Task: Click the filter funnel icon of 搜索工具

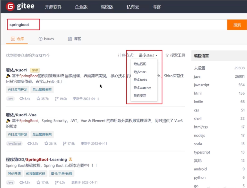Action: click(167, 55)
